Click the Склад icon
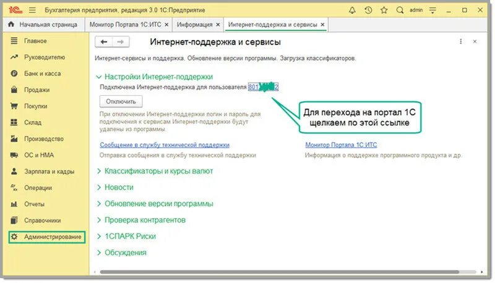Viewport: 495px width, 283px height. (x=14, y=122)
